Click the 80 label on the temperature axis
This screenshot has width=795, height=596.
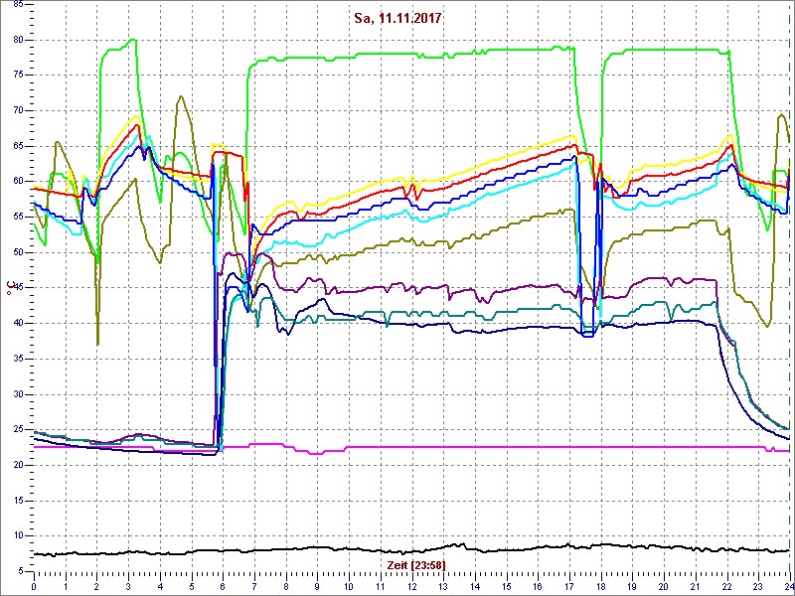pos(18,40)
